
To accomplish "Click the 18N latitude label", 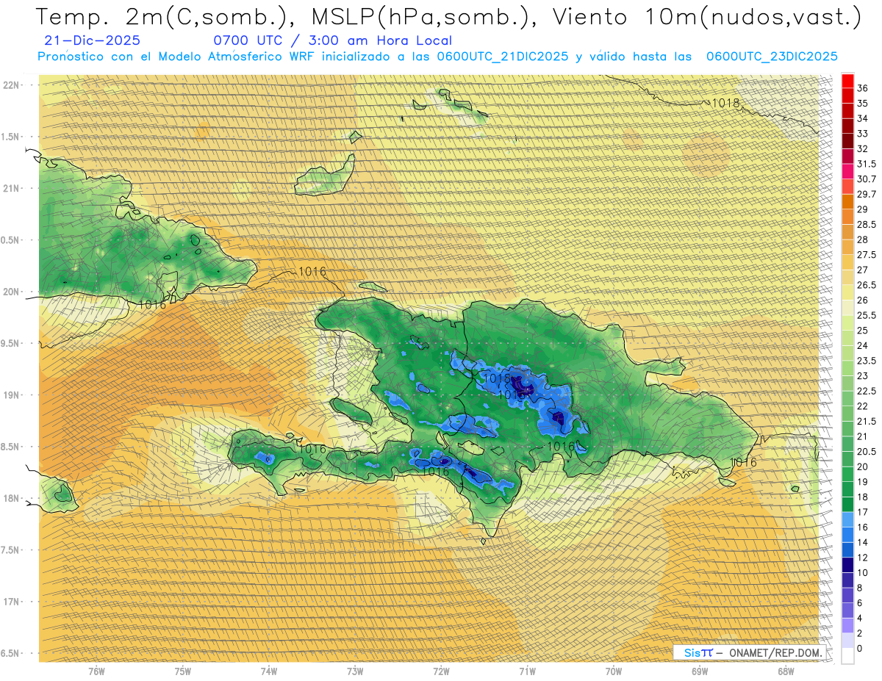I will 11,498.
